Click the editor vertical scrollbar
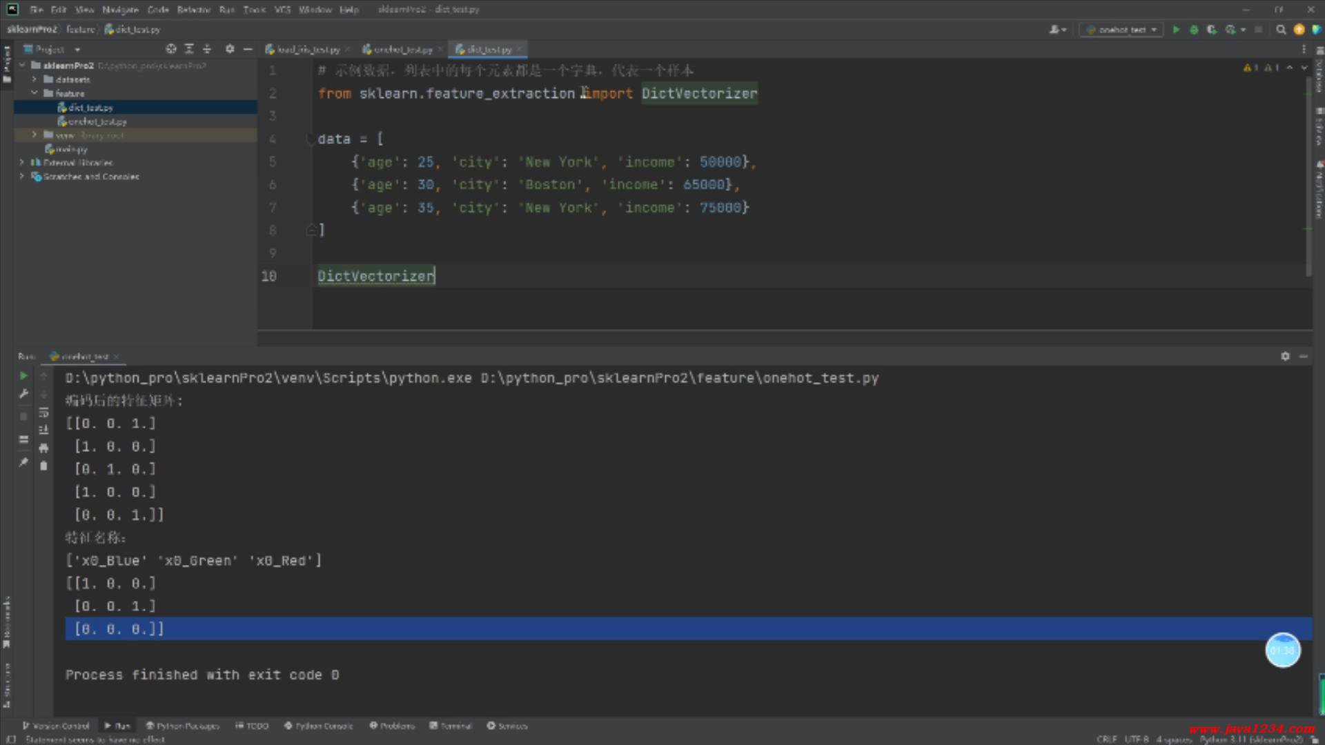 (1308, 172)
